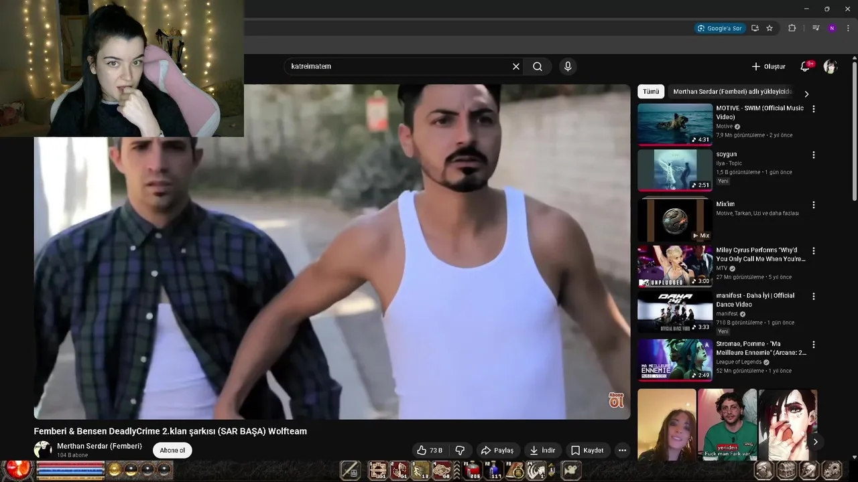Click the red orb on the game bar

click(18, 470)
